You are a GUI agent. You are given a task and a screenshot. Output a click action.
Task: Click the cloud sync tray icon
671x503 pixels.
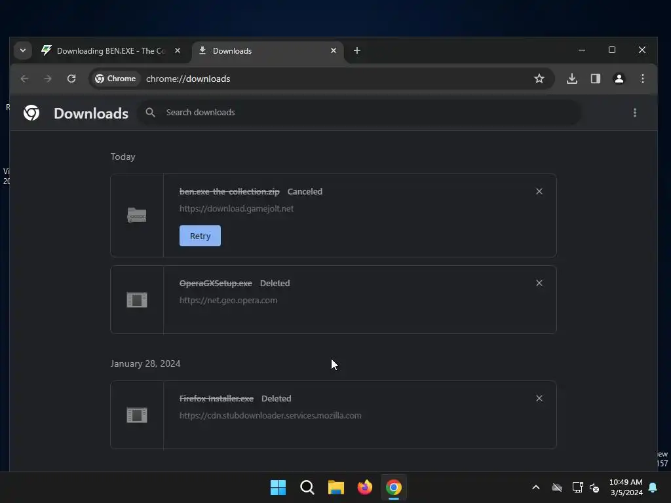[x=557, y=487]
